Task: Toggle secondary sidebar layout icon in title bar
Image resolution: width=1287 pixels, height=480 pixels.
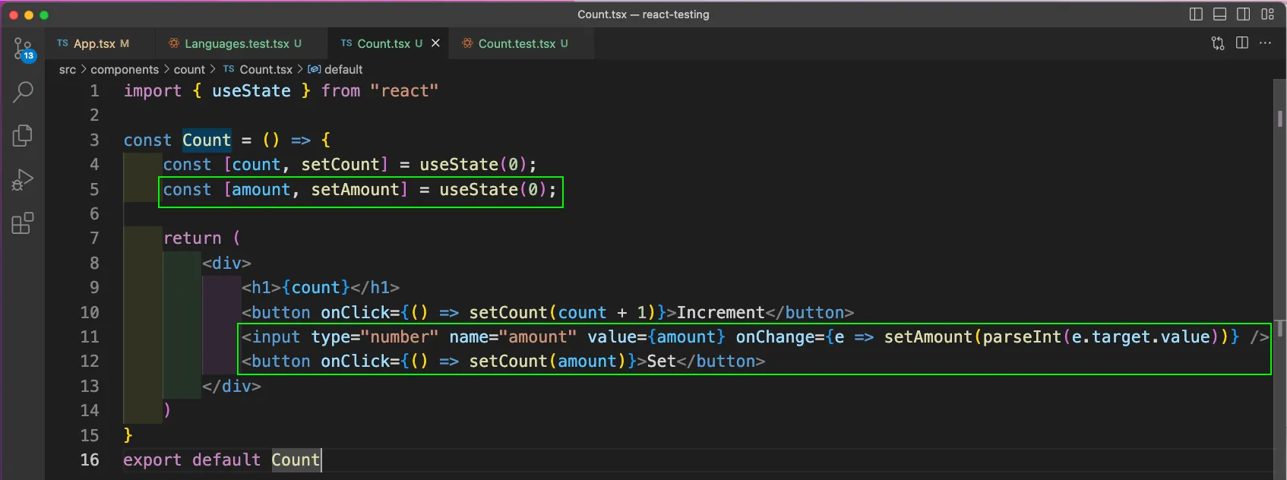Action: click(x=1243, y=14)
